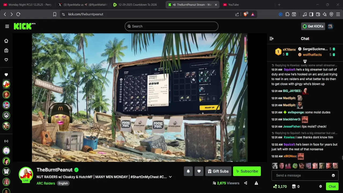Share the stream with the share icon
Image resolution: width=343 pixels, height=193 pixels.
pyautogui.click(x=246, y=183)
